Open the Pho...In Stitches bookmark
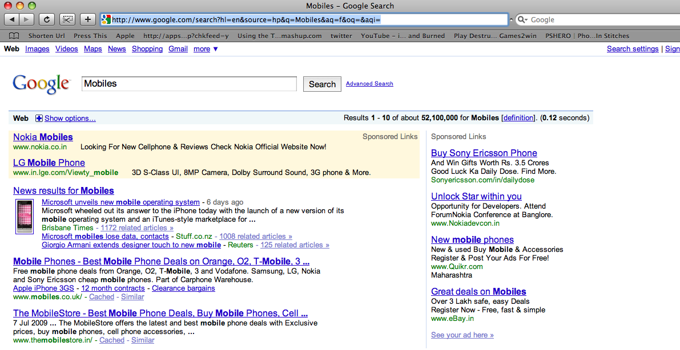Image resolution: width=680 pixels, height=350 pixels. 603,36
